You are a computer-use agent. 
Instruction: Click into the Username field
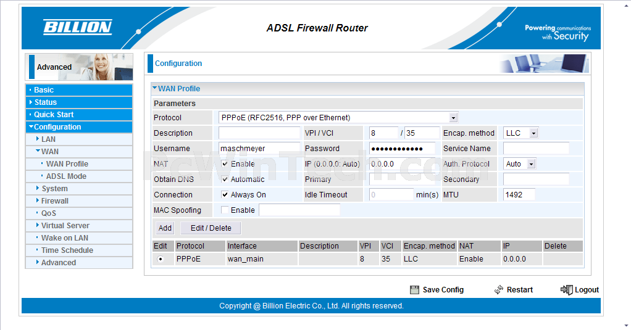pyautogui.click(x=259, y=149)
